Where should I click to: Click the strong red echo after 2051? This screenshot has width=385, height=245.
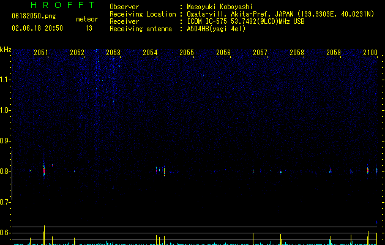[44, 170]
